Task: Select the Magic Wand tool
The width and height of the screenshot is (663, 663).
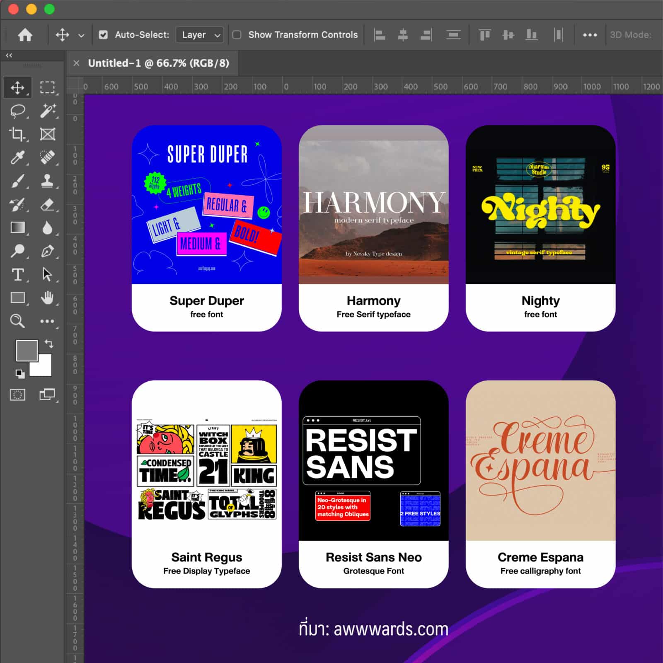Action: [47, 111]
